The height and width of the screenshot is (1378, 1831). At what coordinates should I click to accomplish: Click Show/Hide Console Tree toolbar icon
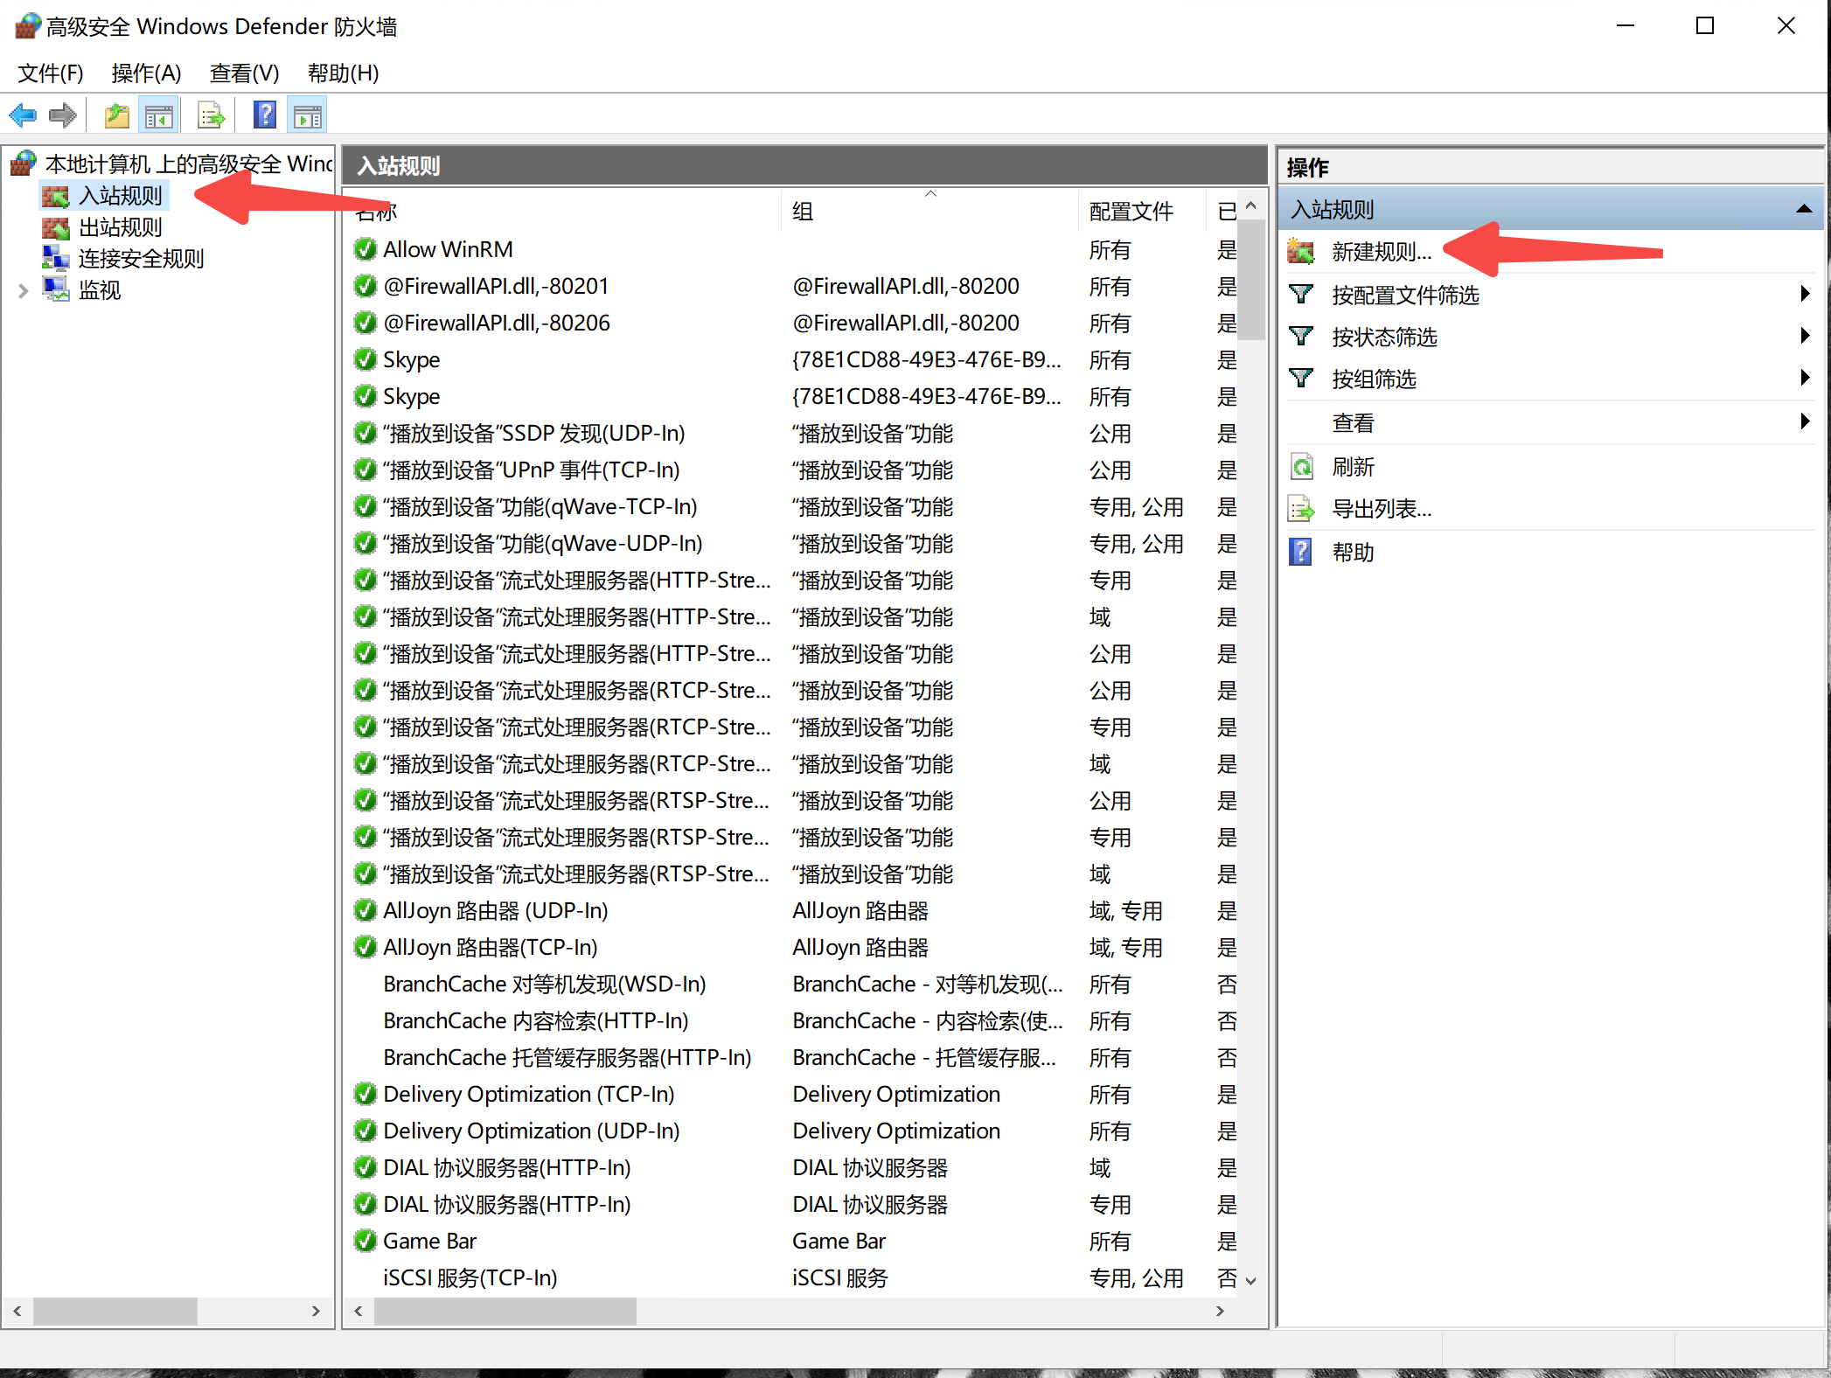coord(159,115)
